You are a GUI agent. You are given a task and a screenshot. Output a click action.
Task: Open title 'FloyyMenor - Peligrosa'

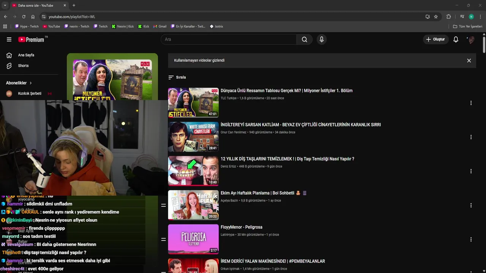pyautogui.click(x=241, y=227)
